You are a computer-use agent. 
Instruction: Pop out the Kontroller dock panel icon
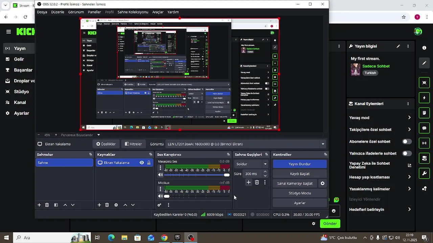pos(325,155)
